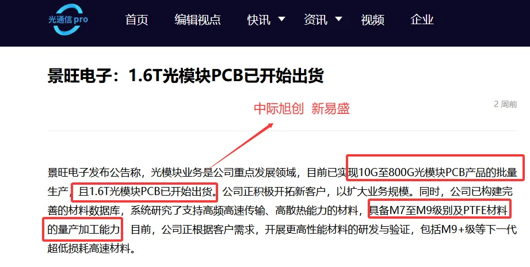Image resolution: width=530 pixels, height=267 pixels.
Task: Open the 快讯 menu item
Action: point(259,20)
